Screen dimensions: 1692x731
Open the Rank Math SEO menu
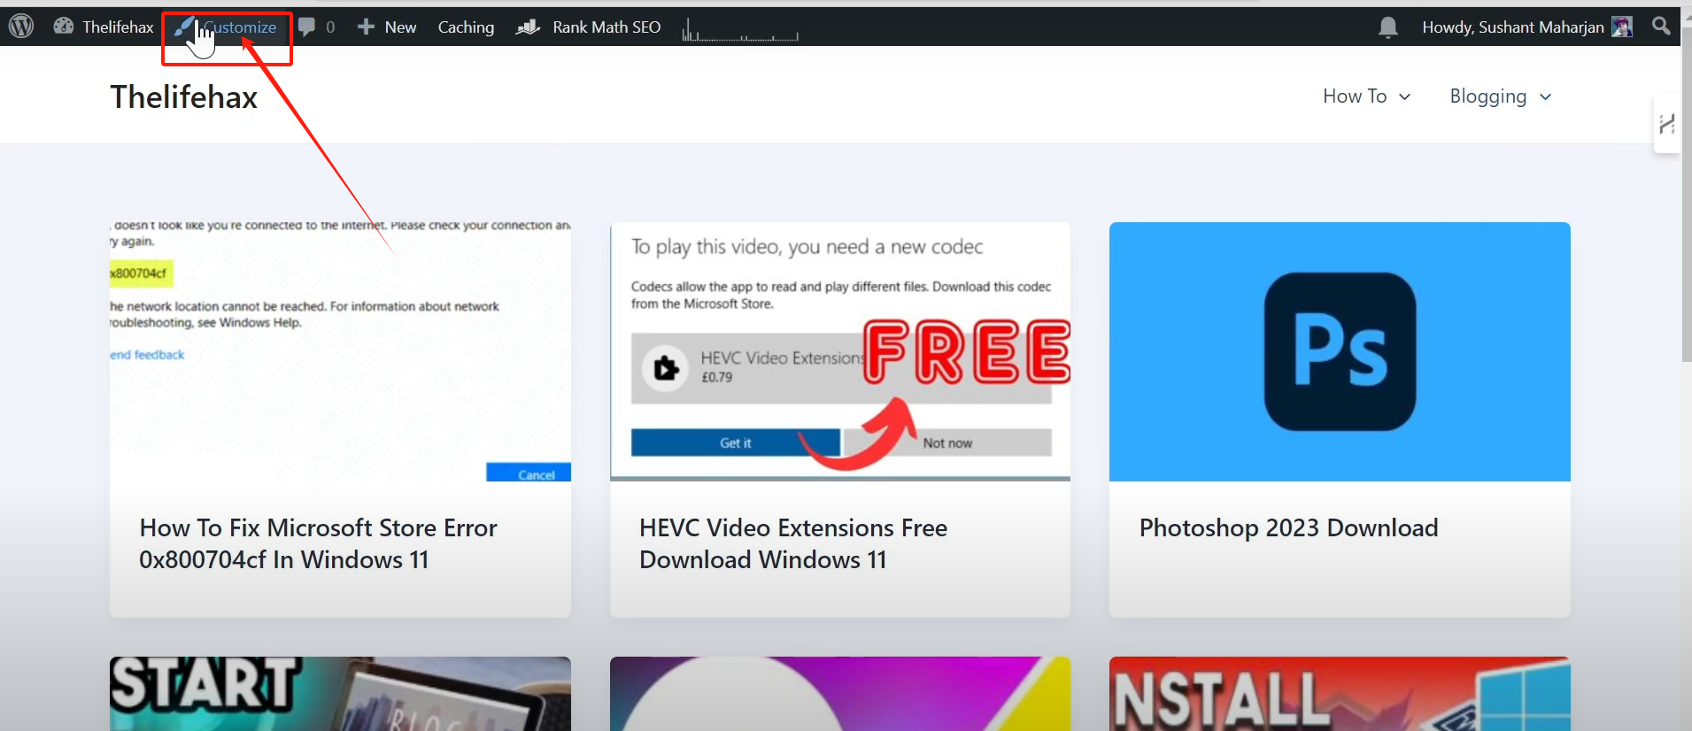coord(589,27)
